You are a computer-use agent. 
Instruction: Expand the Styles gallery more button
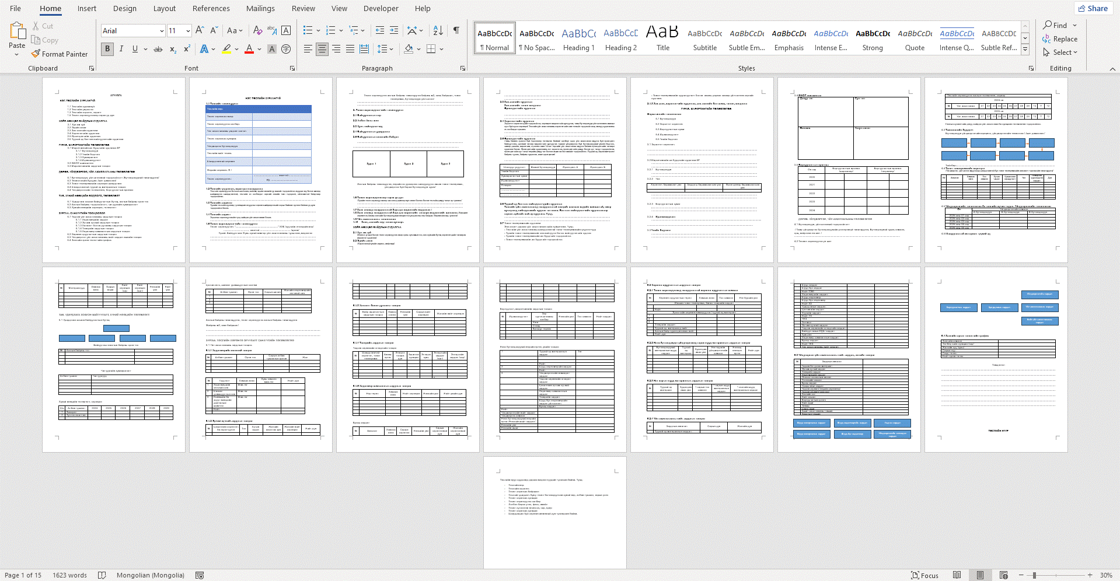pyautogui.click(x=1025, y=50)
